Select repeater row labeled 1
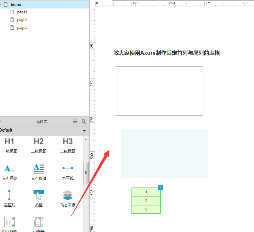 pyautogui.click(x=146, y=192)
